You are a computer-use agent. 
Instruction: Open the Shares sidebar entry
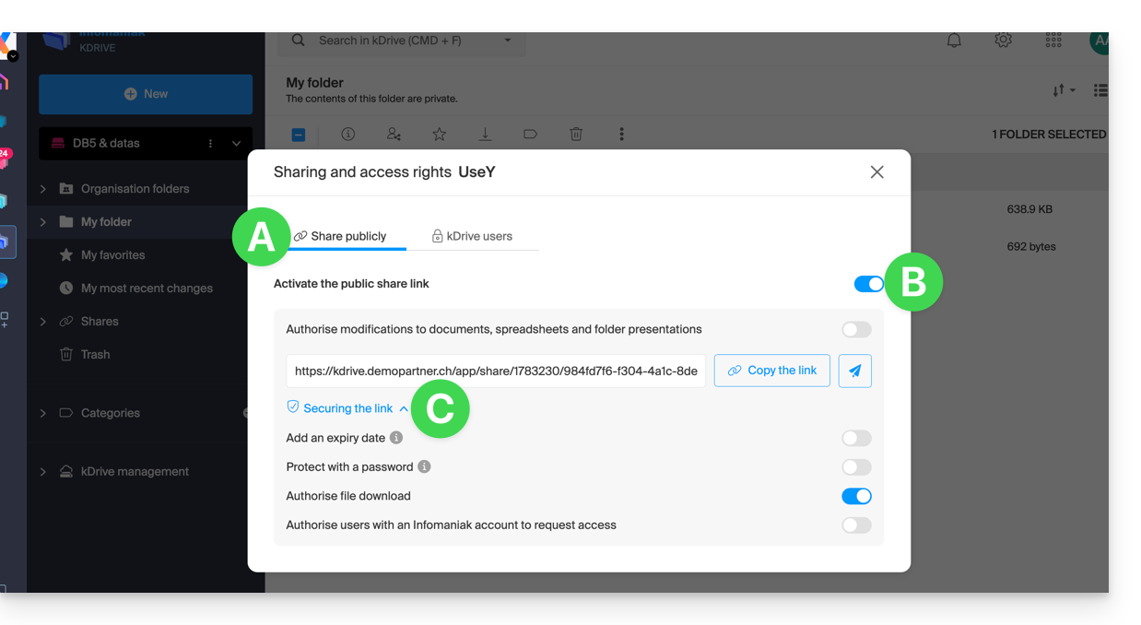100,322
